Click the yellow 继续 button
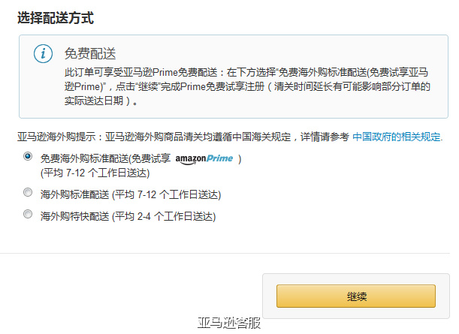The width and height of the screenshot is (459, 334). [356, 296]
